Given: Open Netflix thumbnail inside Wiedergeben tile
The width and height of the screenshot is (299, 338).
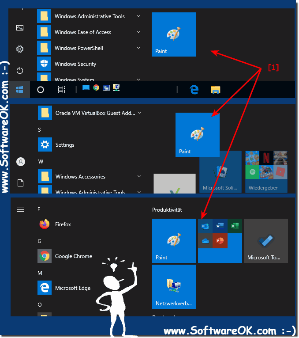Looking at the screenshot, I should 266,158.
